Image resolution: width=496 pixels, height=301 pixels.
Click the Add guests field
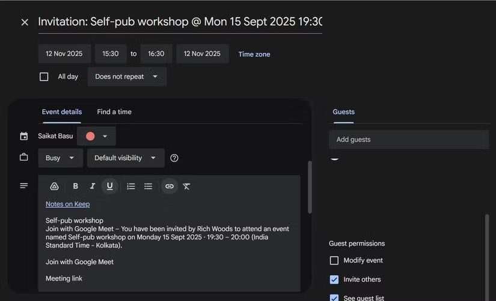click(409, 140)
